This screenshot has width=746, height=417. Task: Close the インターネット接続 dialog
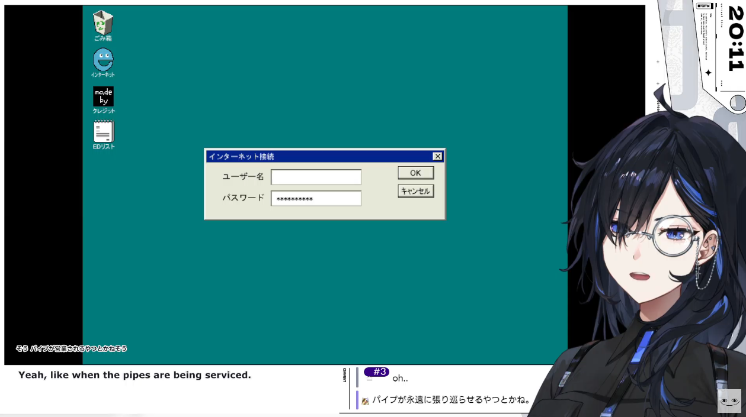click(437, 156)
